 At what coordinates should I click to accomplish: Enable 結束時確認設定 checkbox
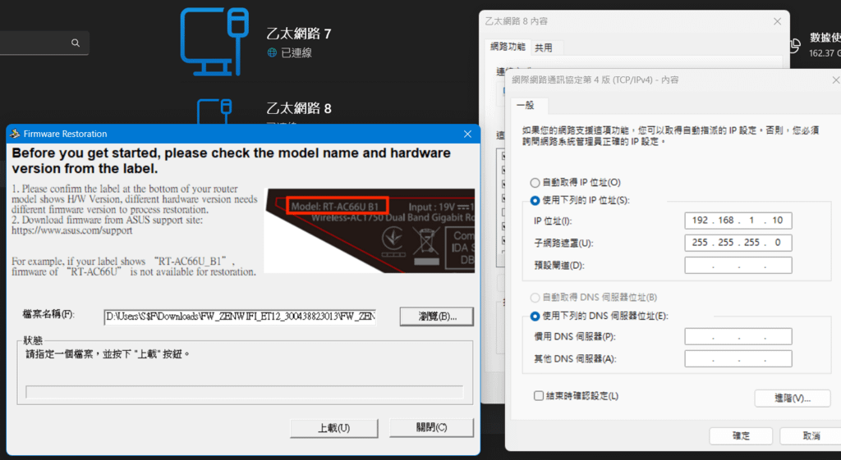click(x=539, y=396)
